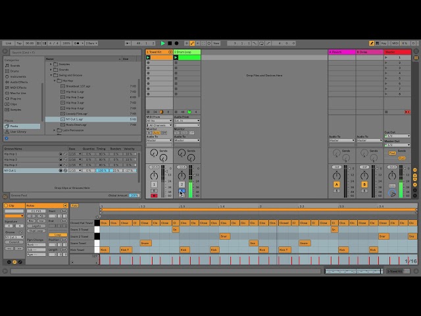Open the clip Groove dropdown showing NY Cut 1

point(14,237)
